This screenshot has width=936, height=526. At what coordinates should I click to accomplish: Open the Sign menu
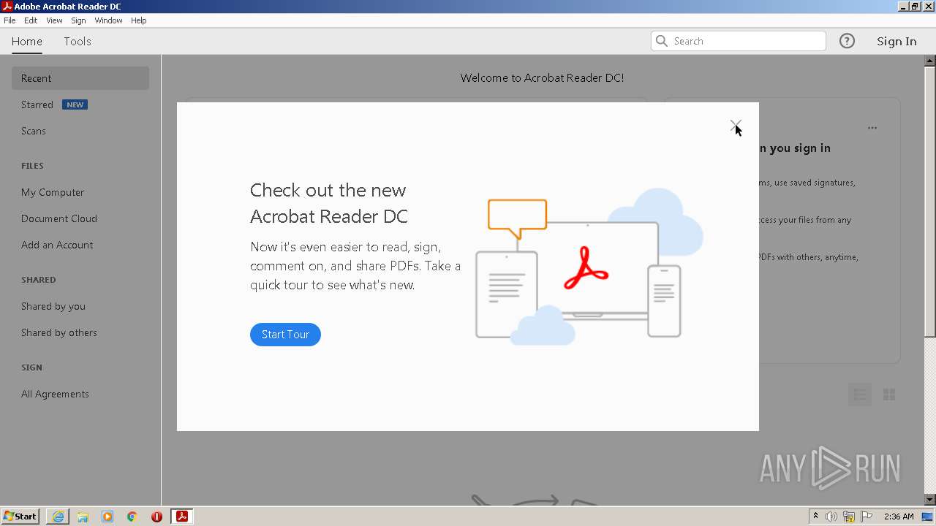[78, 20]
